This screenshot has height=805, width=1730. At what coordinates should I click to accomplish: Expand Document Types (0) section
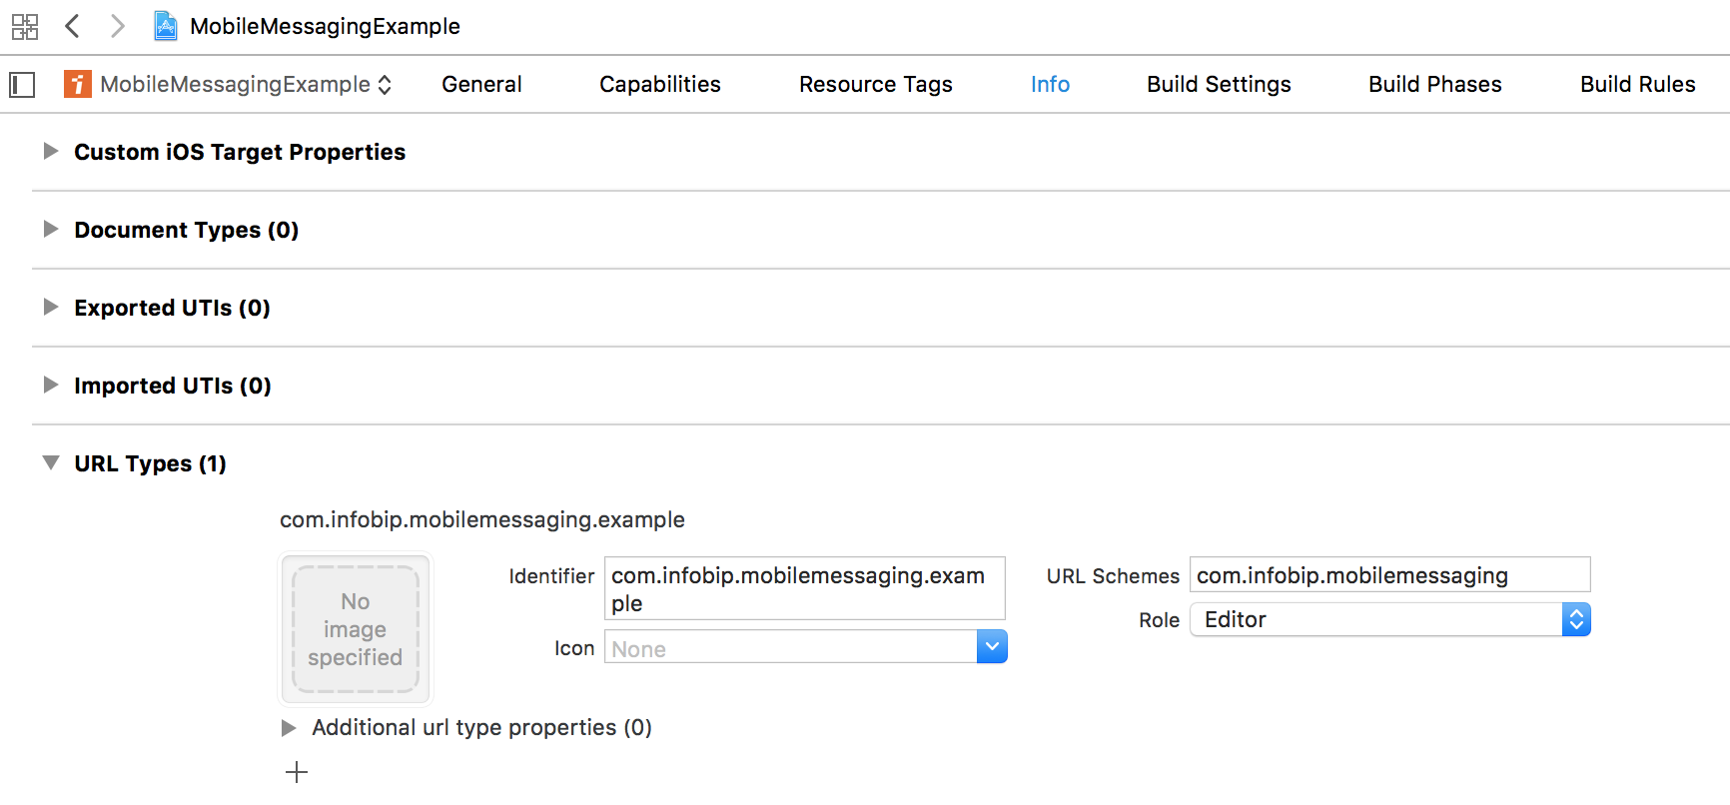pos(51,229)
